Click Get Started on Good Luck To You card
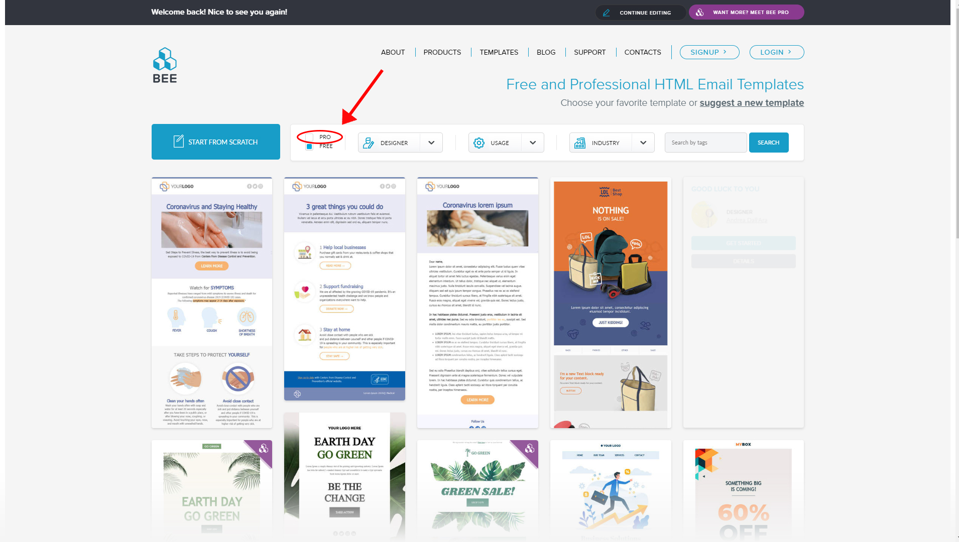 tap(744, 243)
